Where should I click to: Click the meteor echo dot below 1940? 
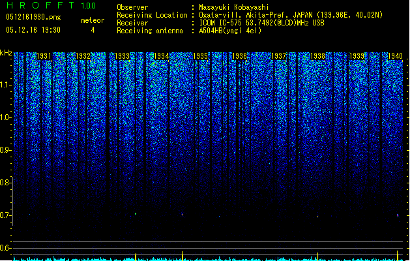click(398, 215)
